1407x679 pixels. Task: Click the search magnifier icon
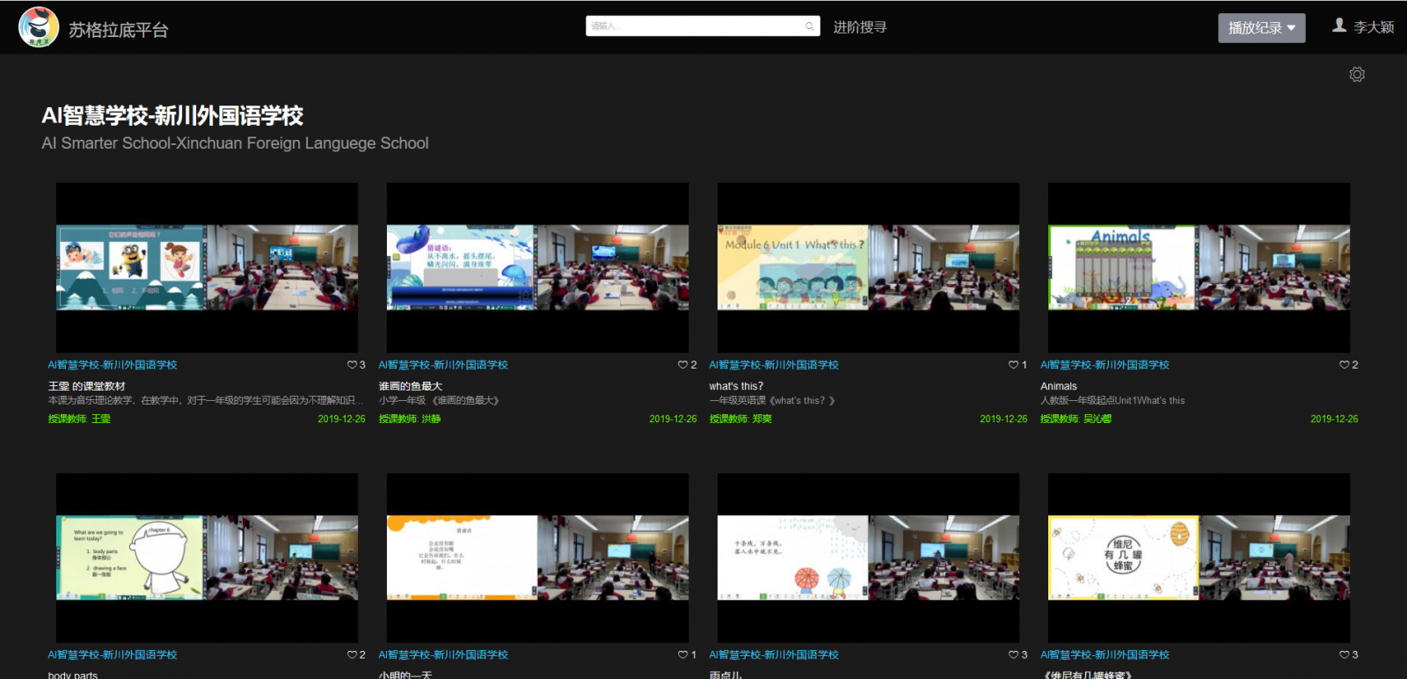click(x=809, y=26)
